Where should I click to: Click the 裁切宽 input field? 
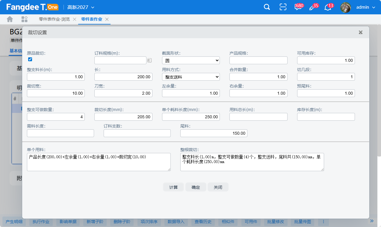tap(56, 93)
